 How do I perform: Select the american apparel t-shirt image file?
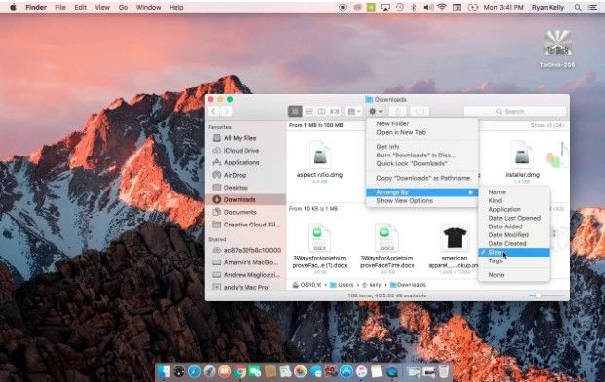click(455, 247)
